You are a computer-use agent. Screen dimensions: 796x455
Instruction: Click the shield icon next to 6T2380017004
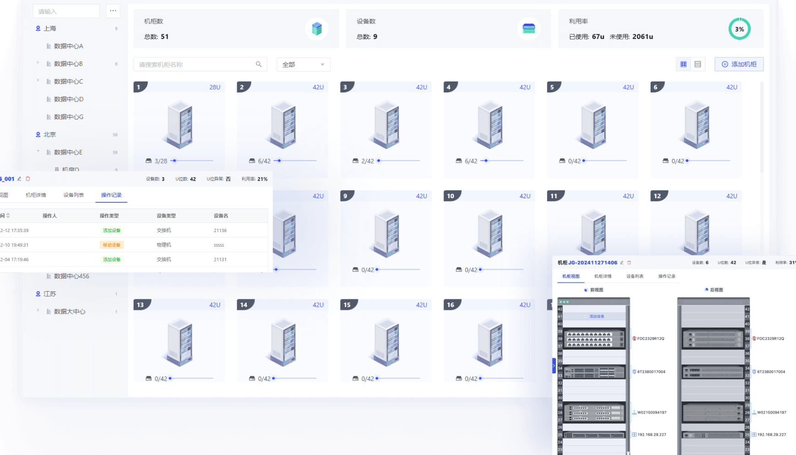(x=634, y=372)
